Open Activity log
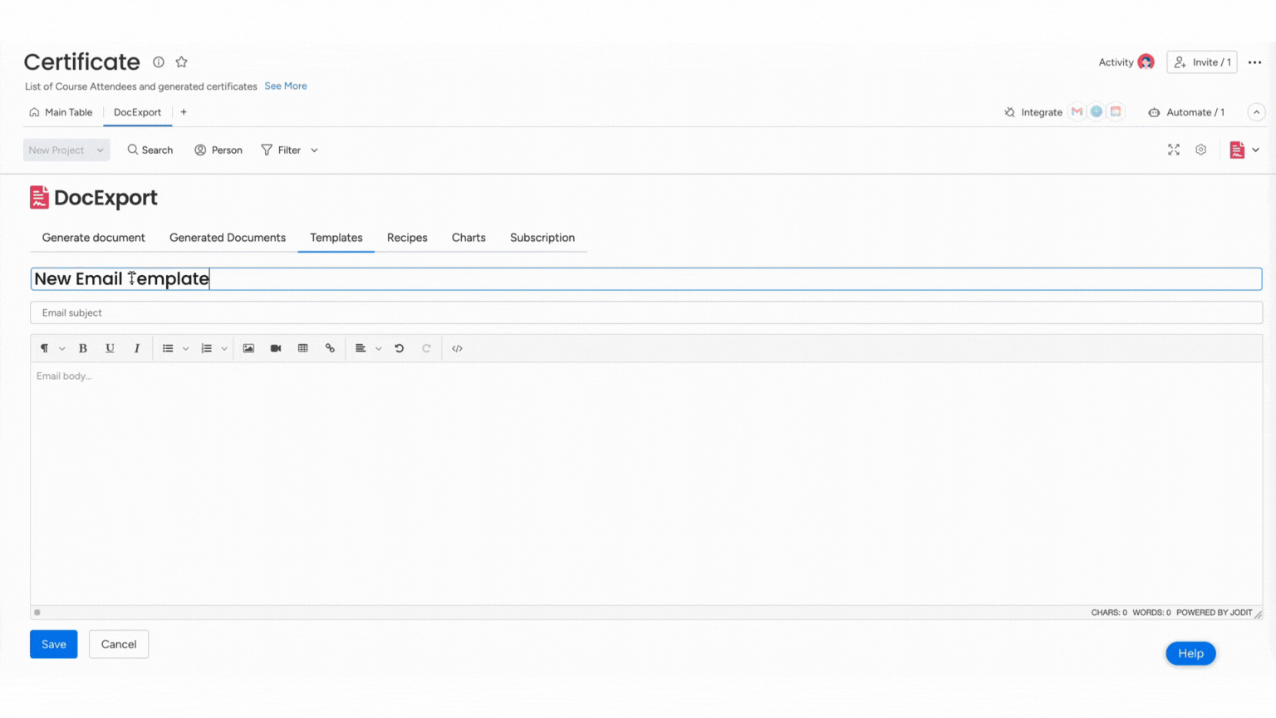The width and height of the screenshot is (1276, 718). point(1126,62)
